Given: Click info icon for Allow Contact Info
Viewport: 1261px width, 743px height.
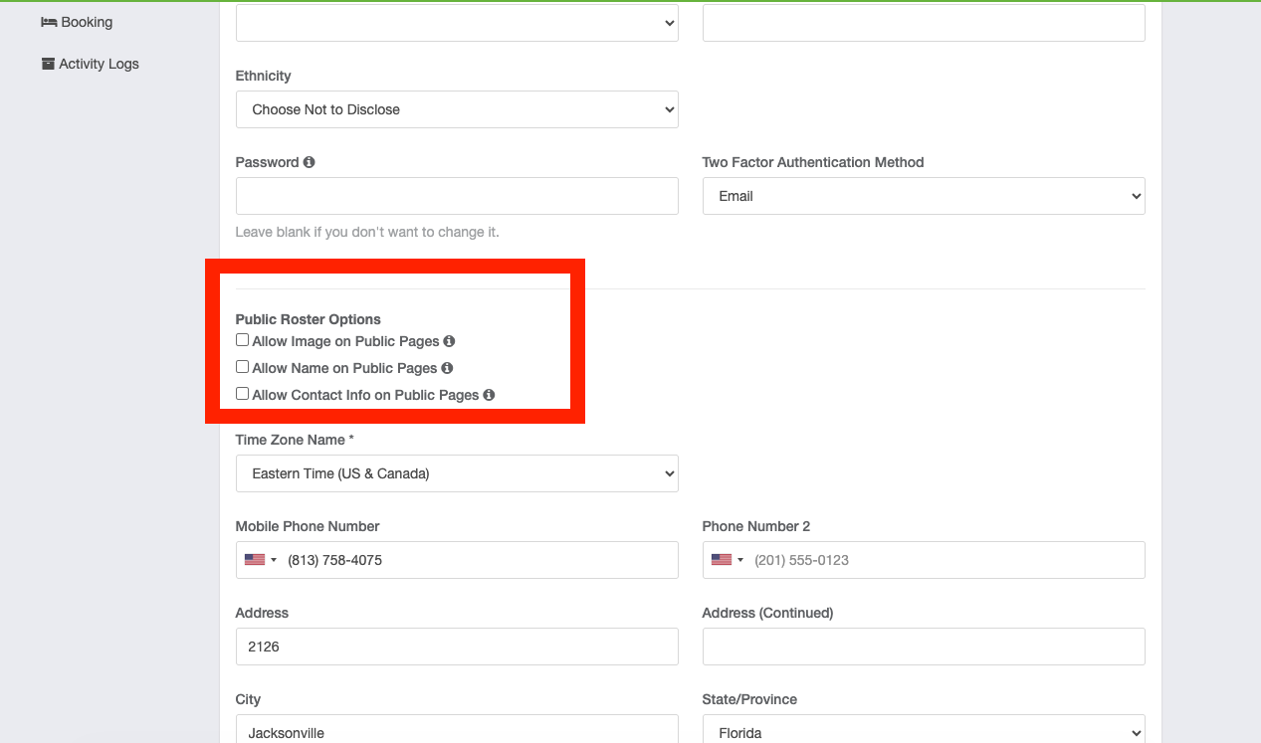Looking at the screenshot, I should click(x=489, y=395).
